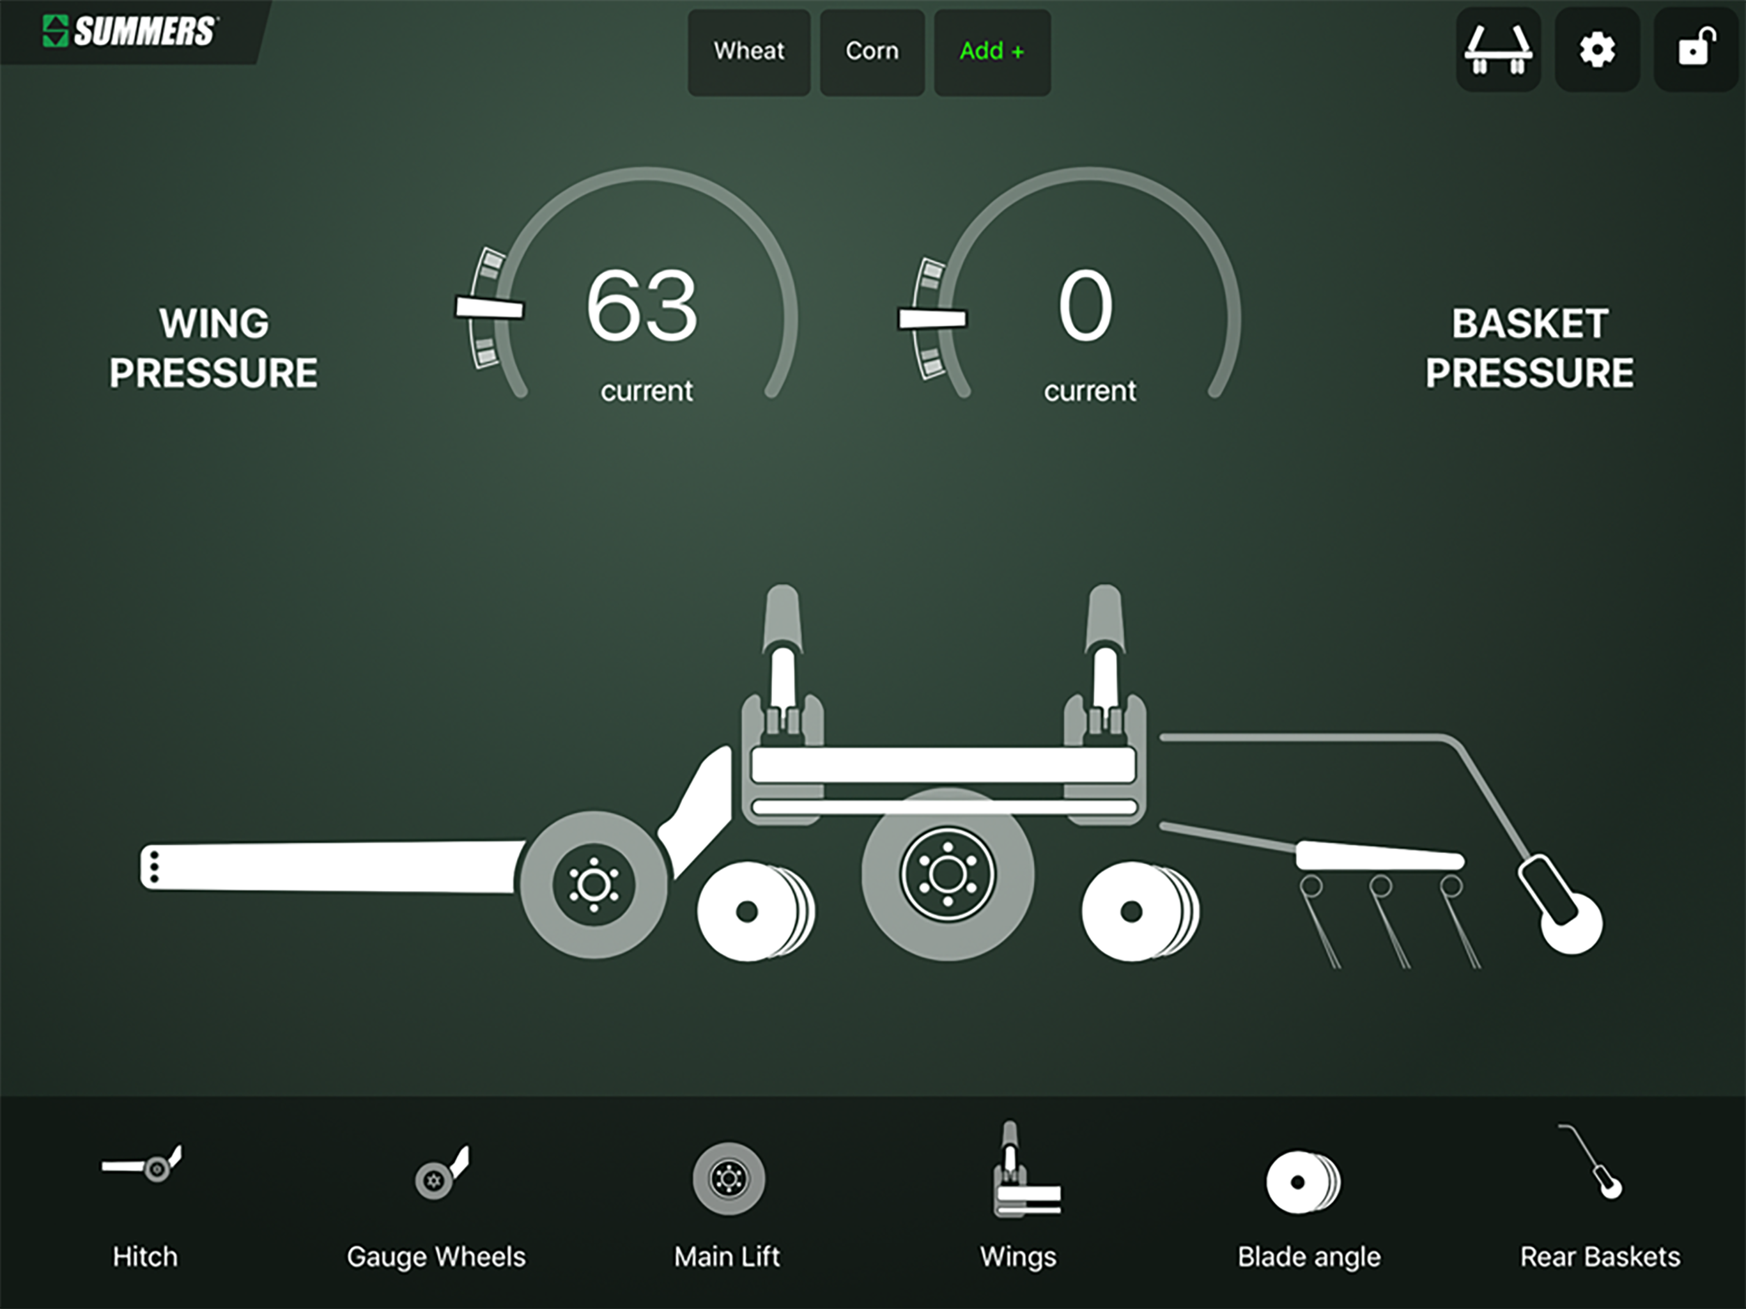The height and width of the screenshot is (1309, 1746).
Task: Select the front gauge wheel in diagram
Action: click(594, 884)
